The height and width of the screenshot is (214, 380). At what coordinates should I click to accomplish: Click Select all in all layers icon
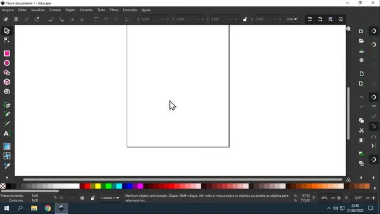pyautogui.click(x=16, y=19)
